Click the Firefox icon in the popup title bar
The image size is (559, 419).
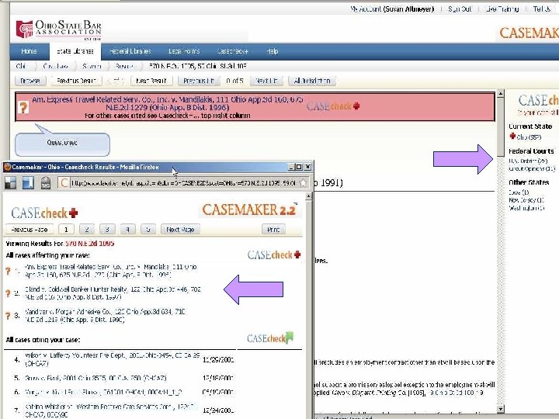click(7, 167)
